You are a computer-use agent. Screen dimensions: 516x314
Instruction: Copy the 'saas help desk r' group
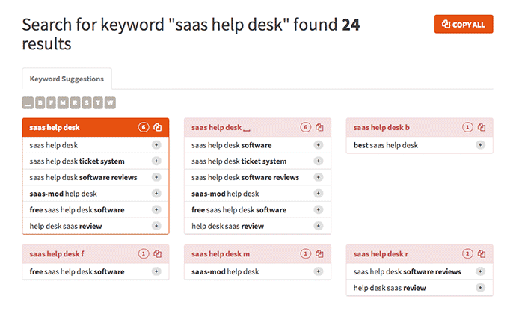point(482,253)
